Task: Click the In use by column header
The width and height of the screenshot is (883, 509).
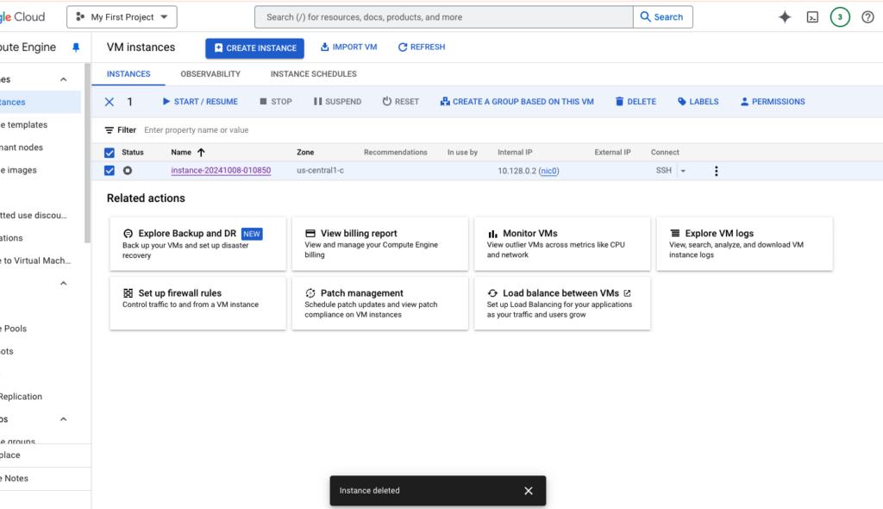Action: pos(462,152)
